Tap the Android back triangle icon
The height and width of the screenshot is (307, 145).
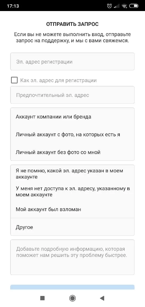coord(102,298)
